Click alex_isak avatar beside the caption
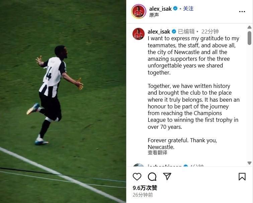Image resolution: width=253 pixels, height=203 pixels. [139, 34]
